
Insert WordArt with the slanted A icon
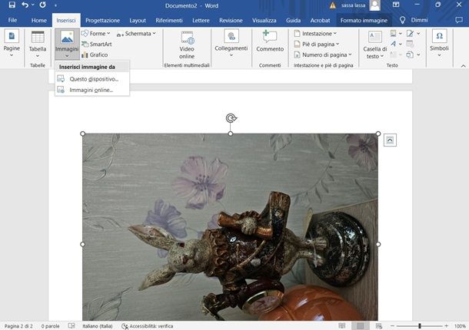(x=396, y=44)
